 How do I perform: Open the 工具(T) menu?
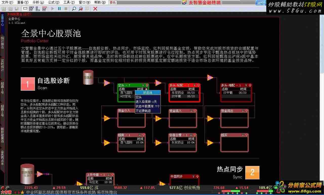69,3
